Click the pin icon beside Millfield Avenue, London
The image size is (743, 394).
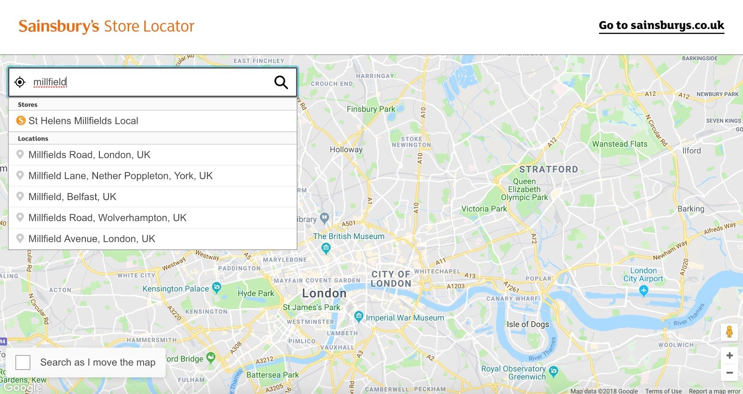[21, 238]
